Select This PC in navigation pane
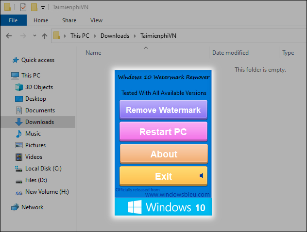The image size is (307, 232). (x=31, y=76)
